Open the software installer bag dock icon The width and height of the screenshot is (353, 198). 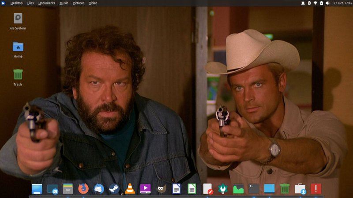click(x=300, y=189)
